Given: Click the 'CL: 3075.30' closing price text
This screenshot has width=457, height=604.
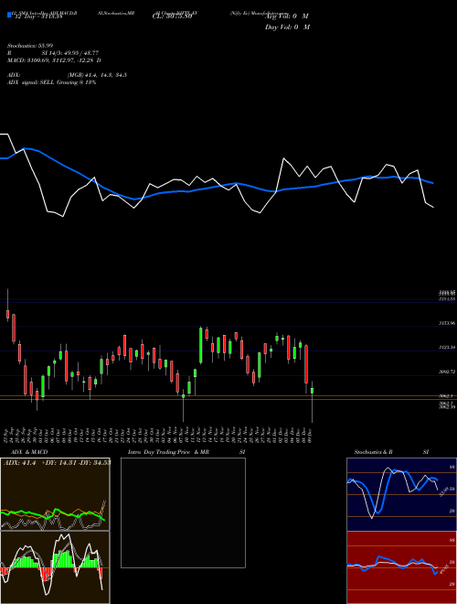Looking at the screenshot, I should click(172, 16).
